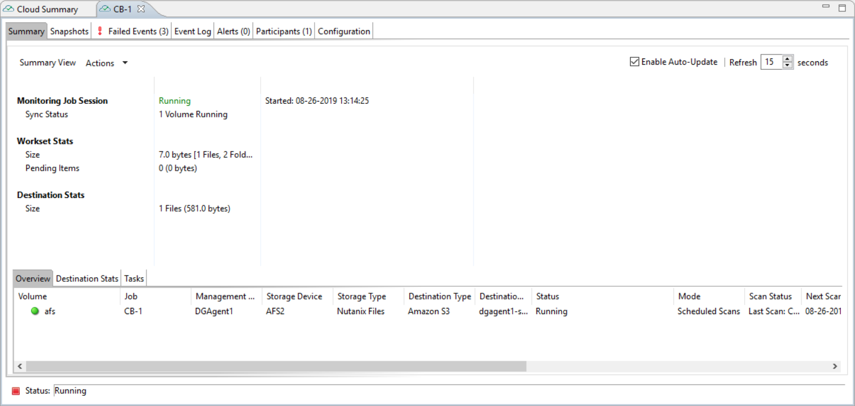855x406 pixels.
Task: Click the Refresh interval input field
Action: coord(772,62)
